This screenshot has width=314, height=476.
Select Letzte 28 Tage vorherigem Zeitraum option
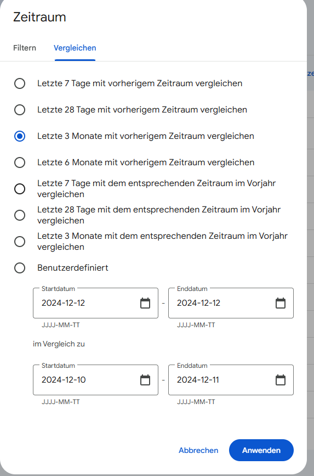coord(20,110)
